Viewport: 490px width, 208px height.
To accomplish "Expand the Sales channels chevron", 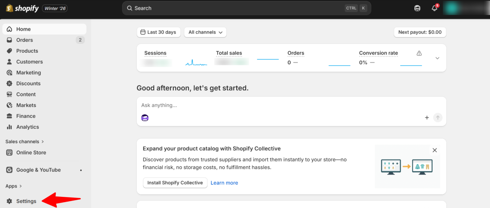I will coord(43,142).
